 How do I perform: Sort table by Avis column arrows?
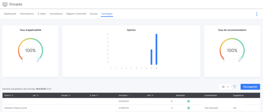(x=152, y=95)
